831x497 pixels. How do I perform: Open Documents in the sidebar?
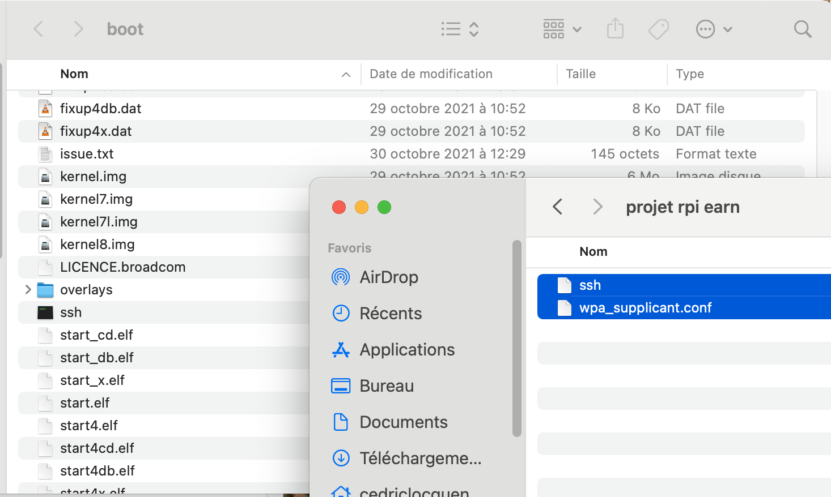coord(404,422)
